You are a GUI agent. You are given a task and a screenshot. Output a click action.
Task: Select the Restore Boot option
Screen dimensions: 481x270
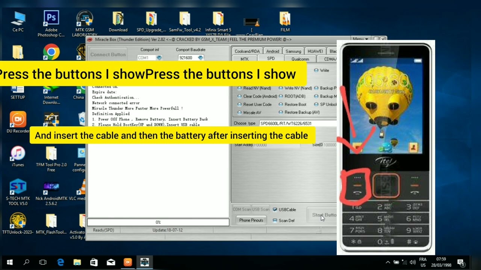[x=292, y=105]
